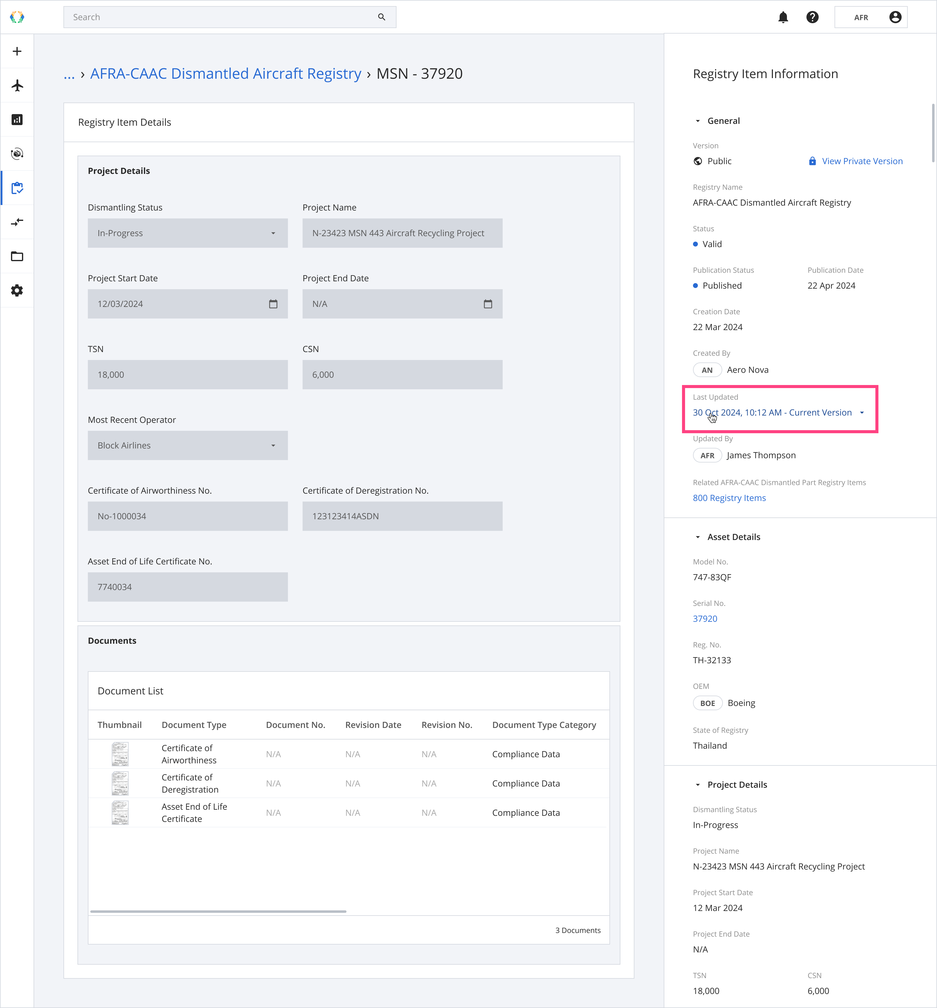Screen dimensions: 937x1008
Task: Open the bar chart reports sidebar icon
Action: 17,120
